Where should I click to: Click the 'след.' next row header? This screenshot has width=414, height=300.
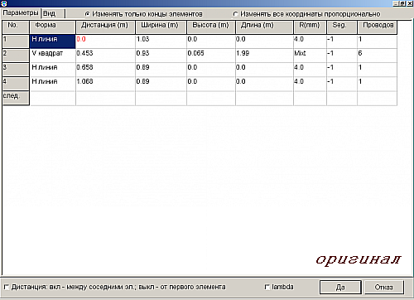coord(16,98)
